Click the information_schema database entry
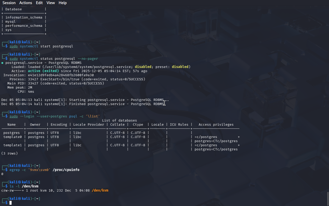Screen dimensions: 329x206 point(24,18)
